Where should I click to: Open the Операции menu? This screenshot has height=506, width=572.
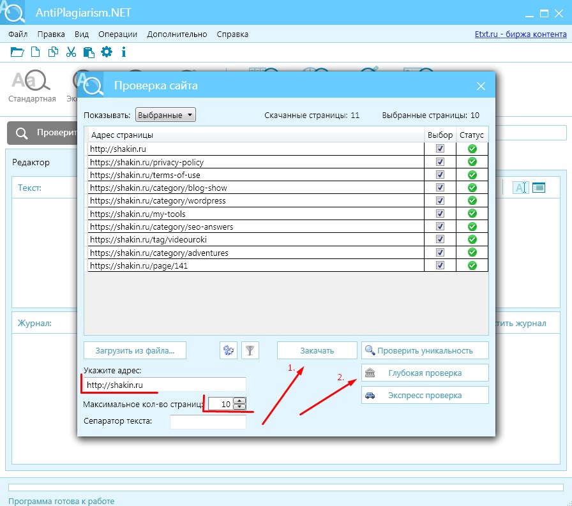click(117, 34)
